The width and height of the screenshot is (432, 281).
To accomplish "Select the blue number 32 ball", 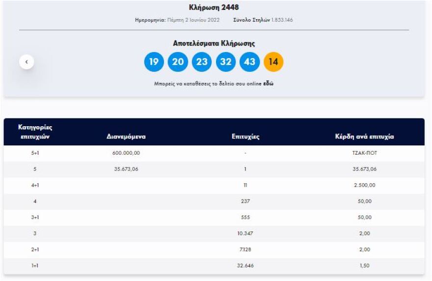I will click(x=226, y=62).
